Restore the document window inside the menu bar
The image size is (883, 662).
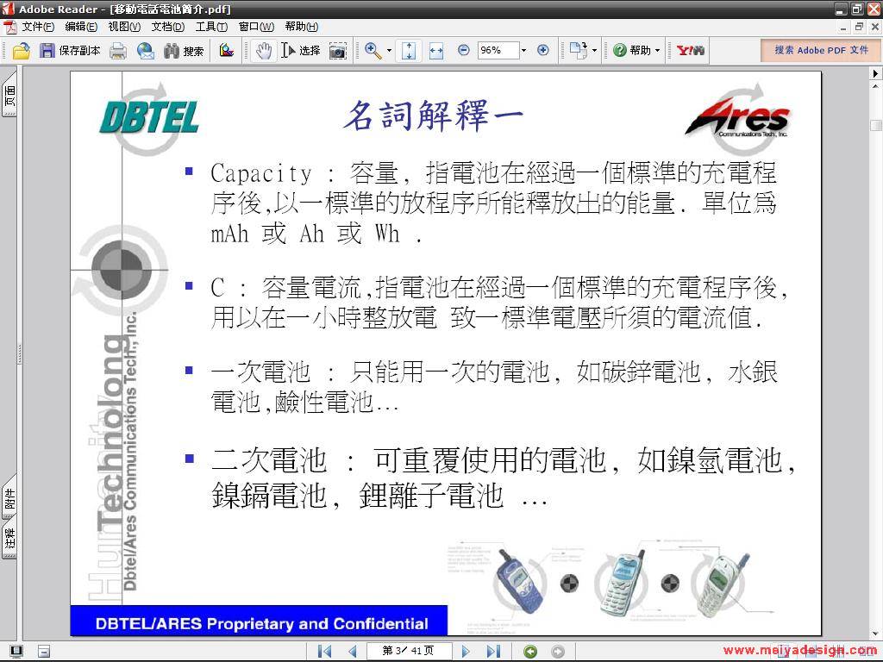pyautogui.click(x=859, y=27)
